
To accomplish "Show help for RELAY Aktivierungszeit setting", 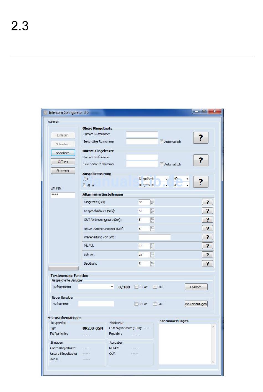I will click(x=207, y=228).
